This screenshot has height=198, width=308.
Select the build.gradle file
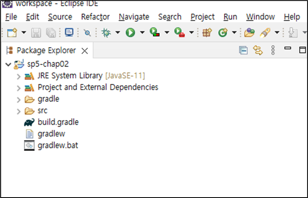58,122
